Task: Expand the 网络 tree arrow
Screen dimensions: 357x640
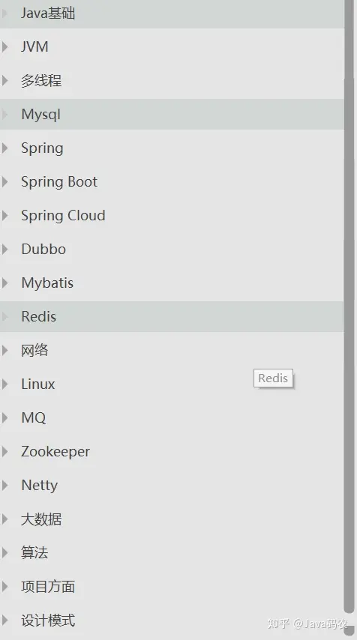Action: (x=4, y=350)
